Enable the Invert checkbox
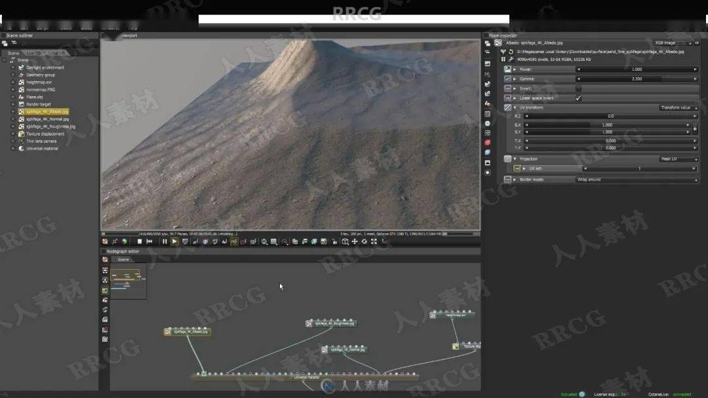The height and width of the screenshot is (398, 708). pyautogui.click(x=578, y=88)
